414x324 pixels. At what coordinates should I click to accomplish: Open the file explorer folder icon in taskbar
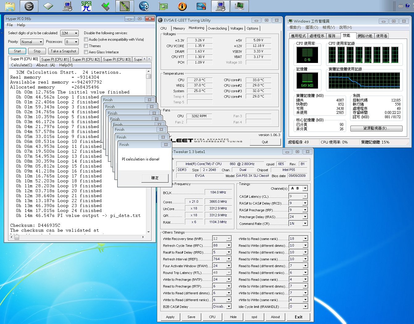tap(10, 6)
